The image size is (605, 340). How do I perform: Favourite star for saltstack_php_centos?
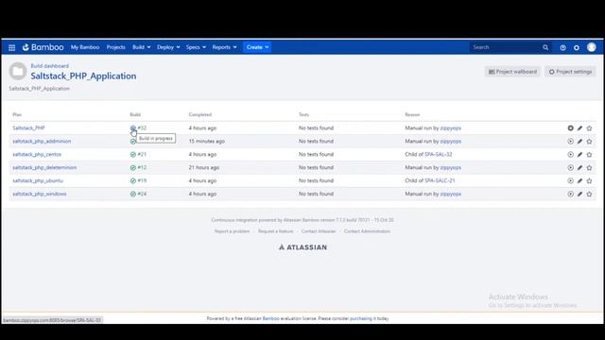pyautogui.click(x=589, y=155)
